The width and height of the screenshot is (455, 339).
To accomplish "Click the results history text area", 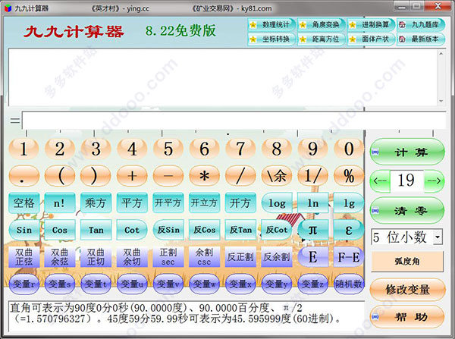I will pyautogui.click(x=223, y=77).
